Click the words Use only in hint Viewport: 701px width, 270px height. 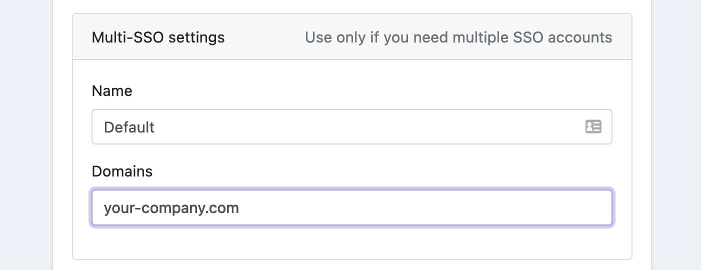tap(335, 37)
